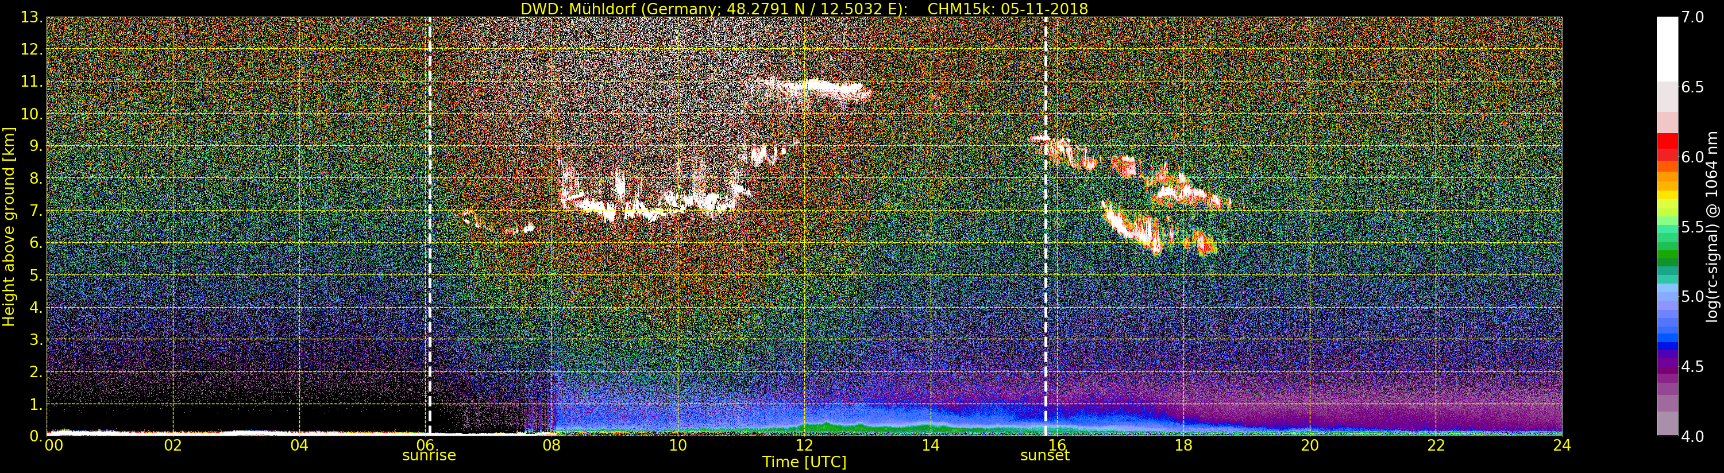Click the colorbar tick label 6.0
1724x473 pixels.
[x=1692, y=157]
